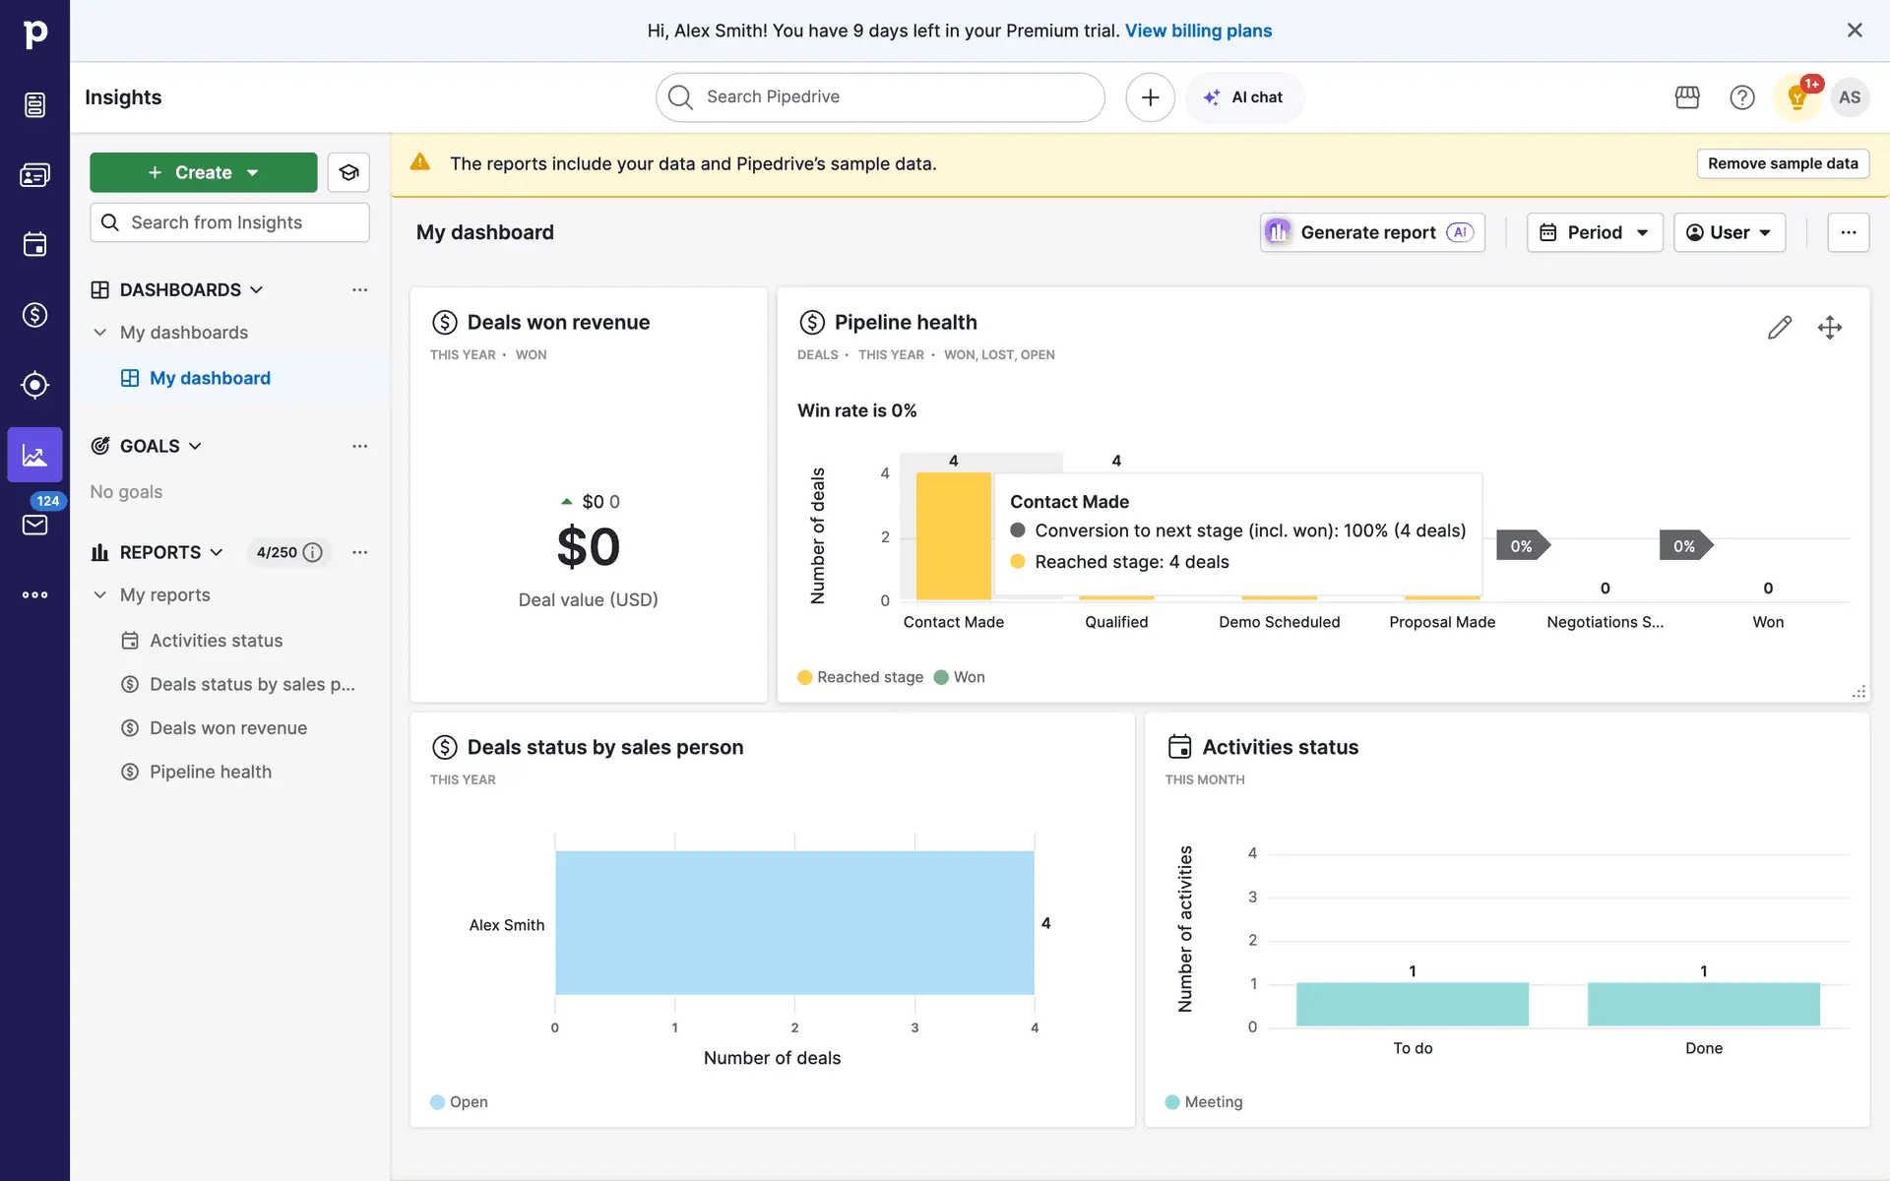Click the Marketplace icon in the top bar
Image resolution: width=1890 pixels, height=1181 pixels.
pos(1687,97)
